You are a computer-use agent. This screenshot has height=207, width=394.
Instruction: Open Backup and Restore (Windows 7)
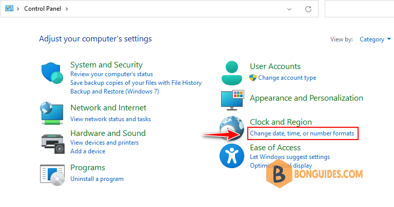pyautogui.click(x=114, y=91)
